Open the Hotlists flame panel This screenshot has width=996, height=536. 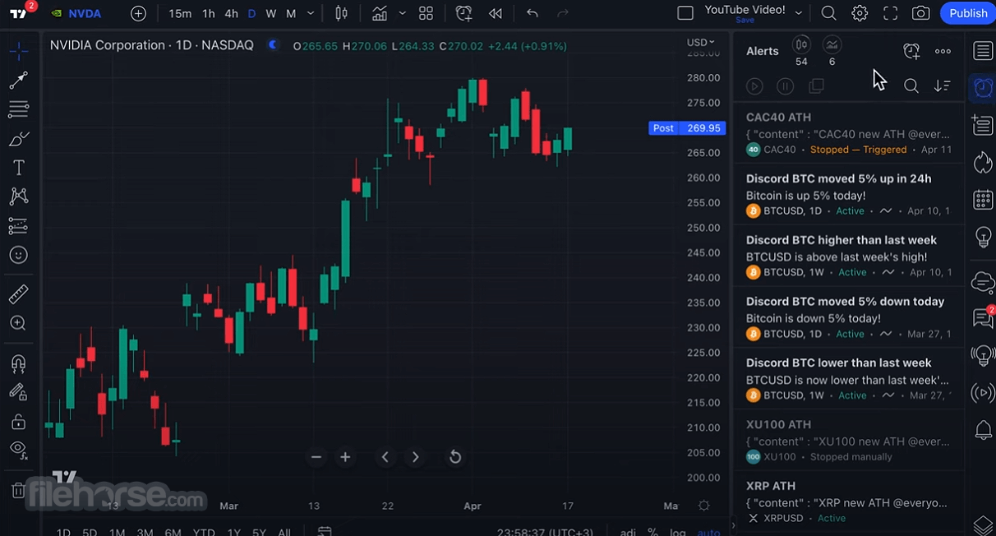983,162
